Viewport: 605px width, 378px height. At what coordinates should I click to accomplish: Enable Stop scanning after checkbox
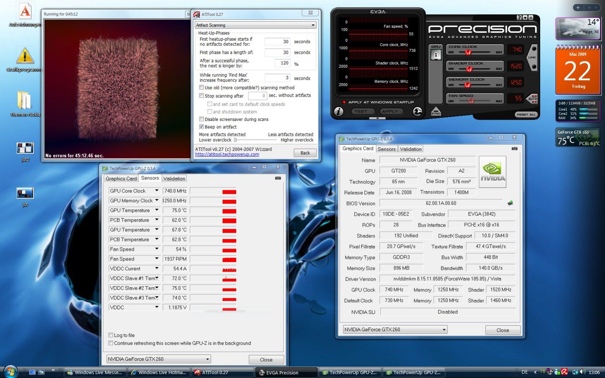(201, 96)
